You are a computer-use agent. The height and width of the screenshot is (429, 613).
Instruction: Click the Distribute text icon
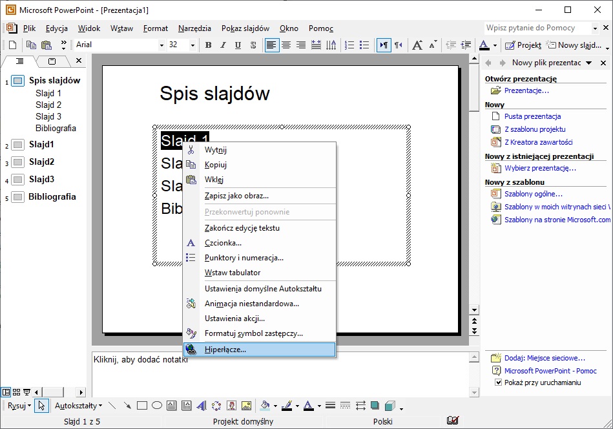[x=316, y=45]
